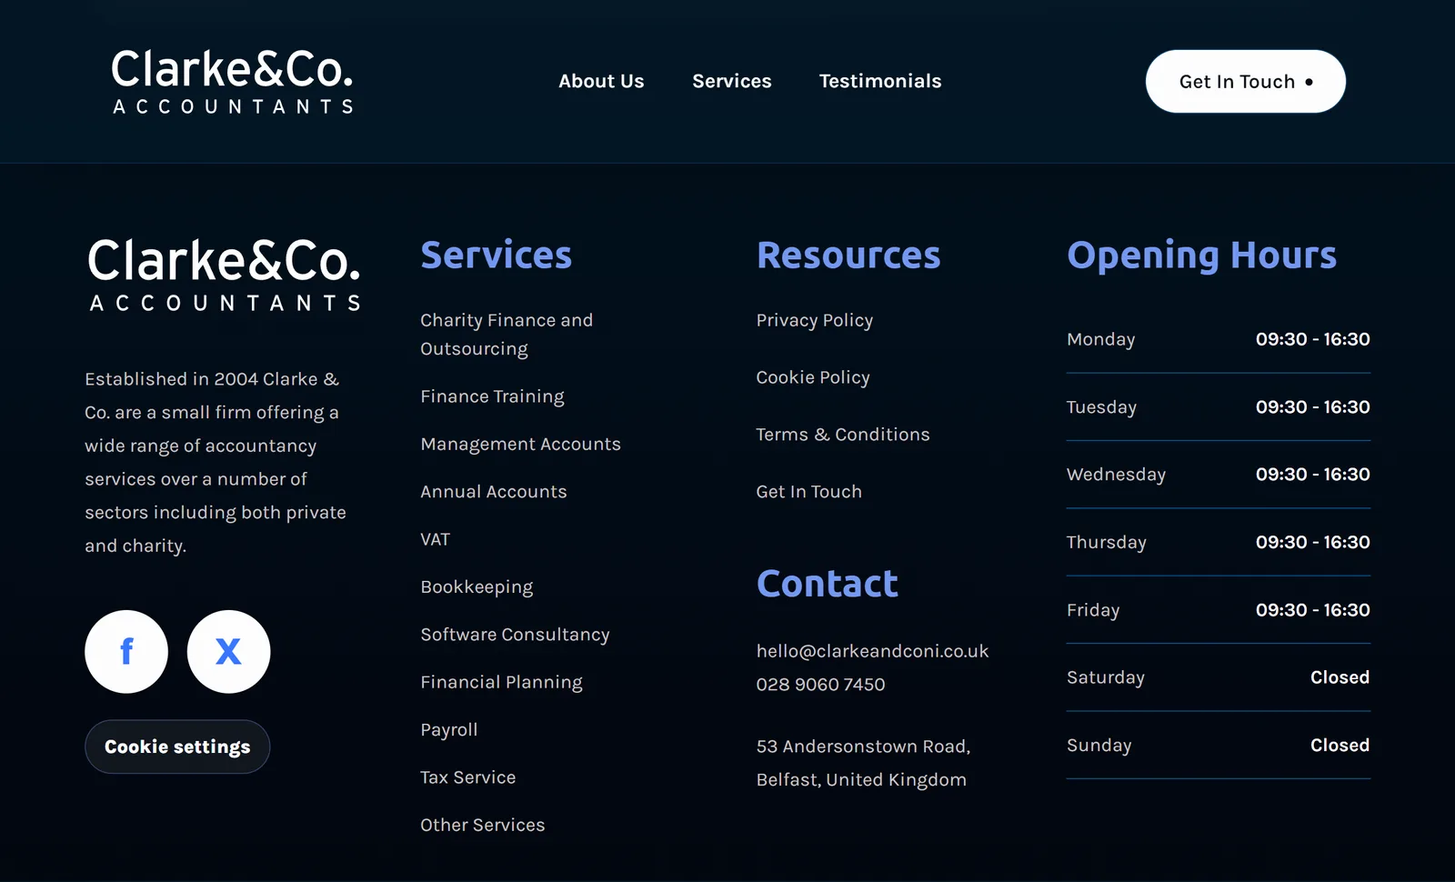Select the Wednesday label
The height and width of the screenshot is (882, 1455).
click(1116, 475)
